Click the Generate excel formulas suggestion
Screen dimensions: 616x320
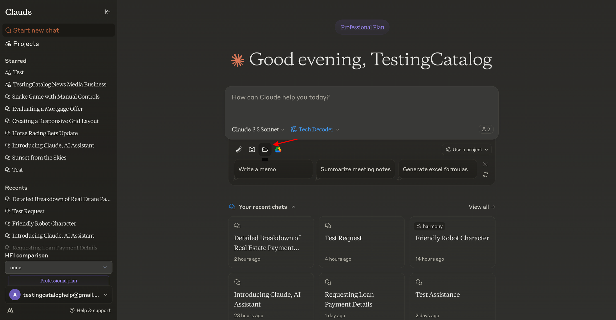tap(438, 169)
